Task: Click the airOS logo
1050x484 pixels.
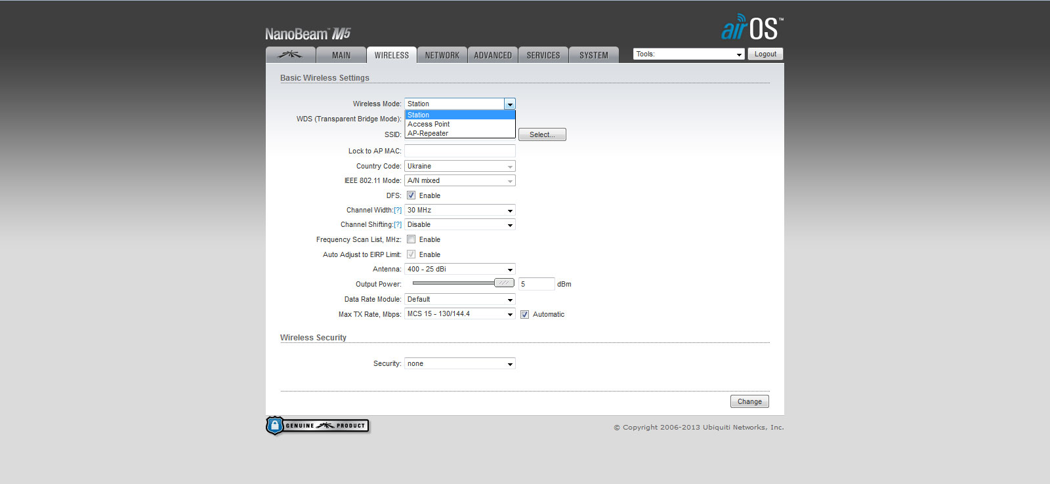Action: pyautogui.click(x=751, y=28)
